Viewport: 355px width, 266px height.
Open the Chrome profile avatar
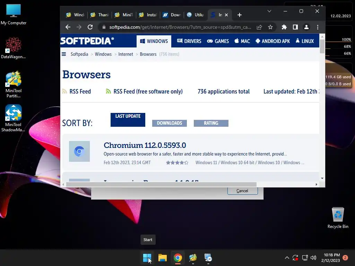click(x=306, y=27)
